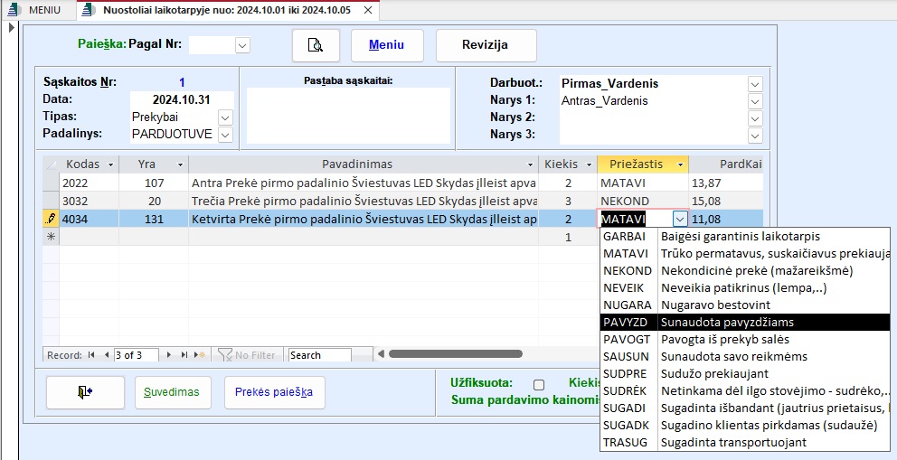Click the Prekės paieška button
This screenshot has height=460, width=897.
pos(275,392)
